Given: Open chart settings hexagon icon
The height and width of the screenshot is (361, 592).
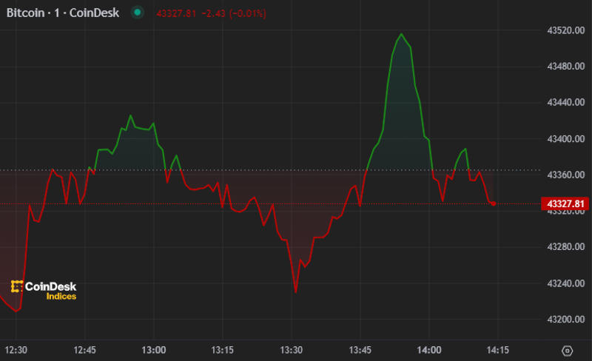Looking at the screenshot, I should pyautogui.click(x=568, y=351).
